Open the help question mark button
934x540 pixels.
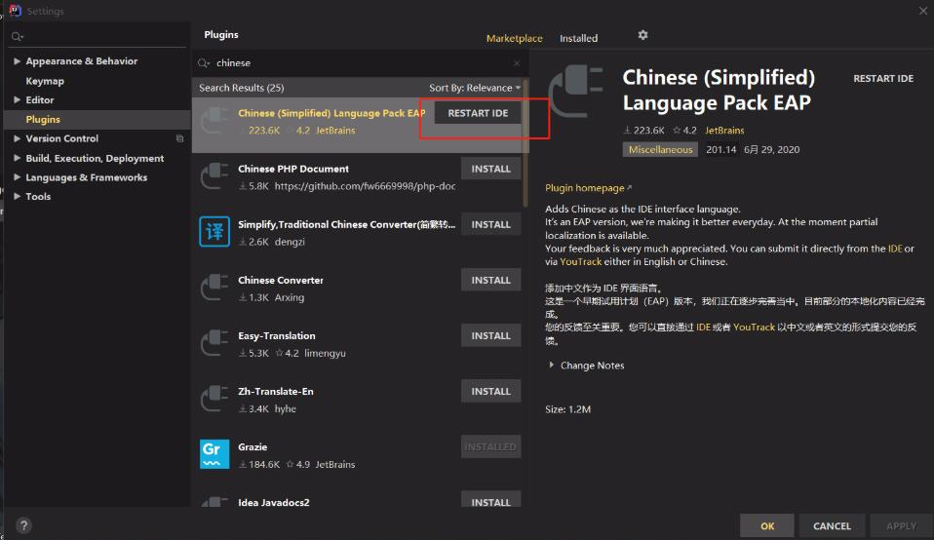point(23,525)
